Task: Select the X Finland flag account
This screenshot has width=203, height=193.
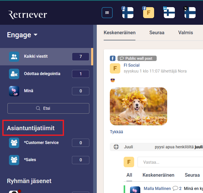Action: (x=190, y=12)
